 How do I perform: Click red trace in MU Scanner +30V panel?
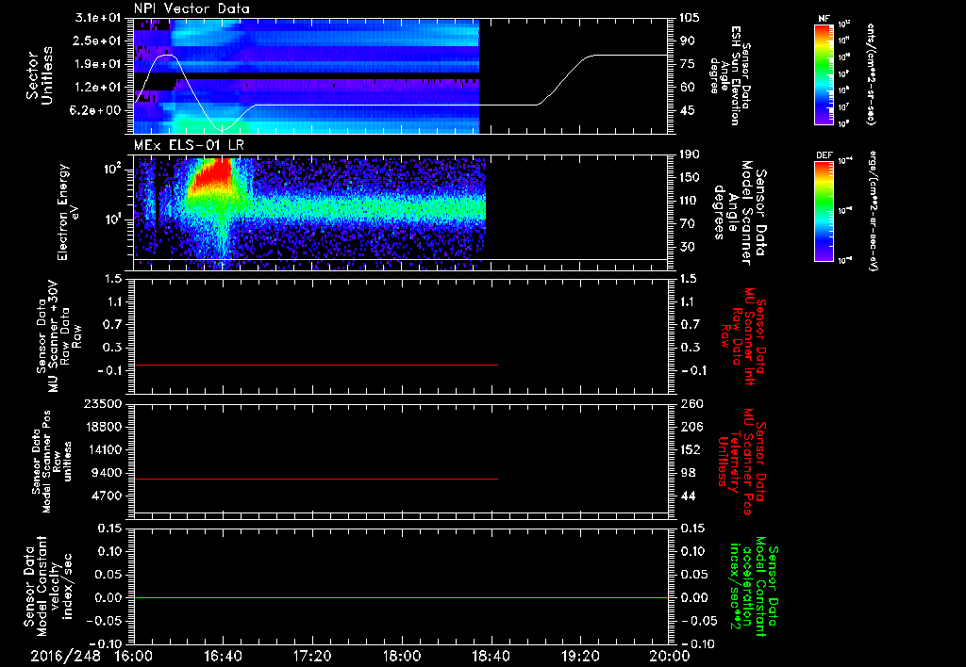315,366
